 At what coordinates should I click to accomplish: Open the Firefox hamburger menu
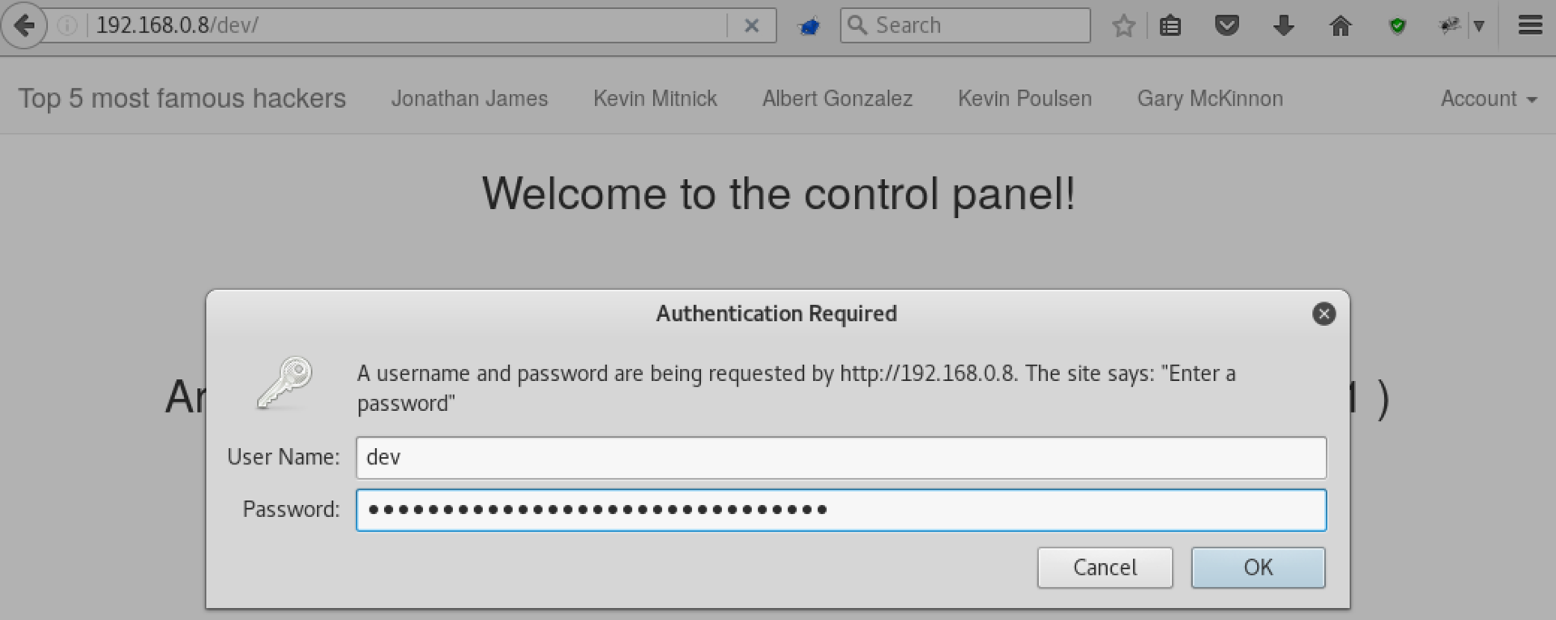[x=1530, y=25]
